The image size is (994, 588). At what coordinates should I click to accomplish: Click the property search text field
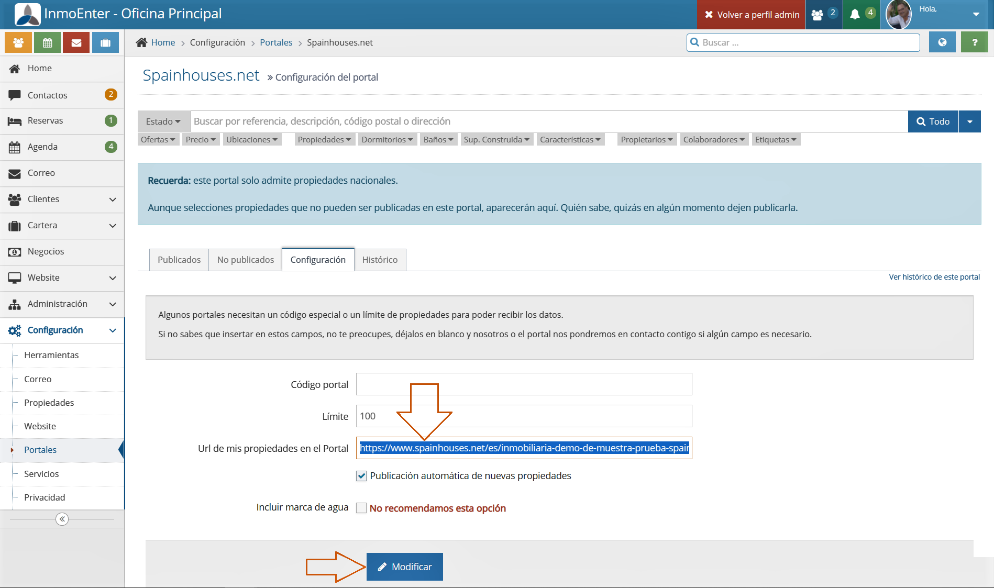[x=549, y=121]
